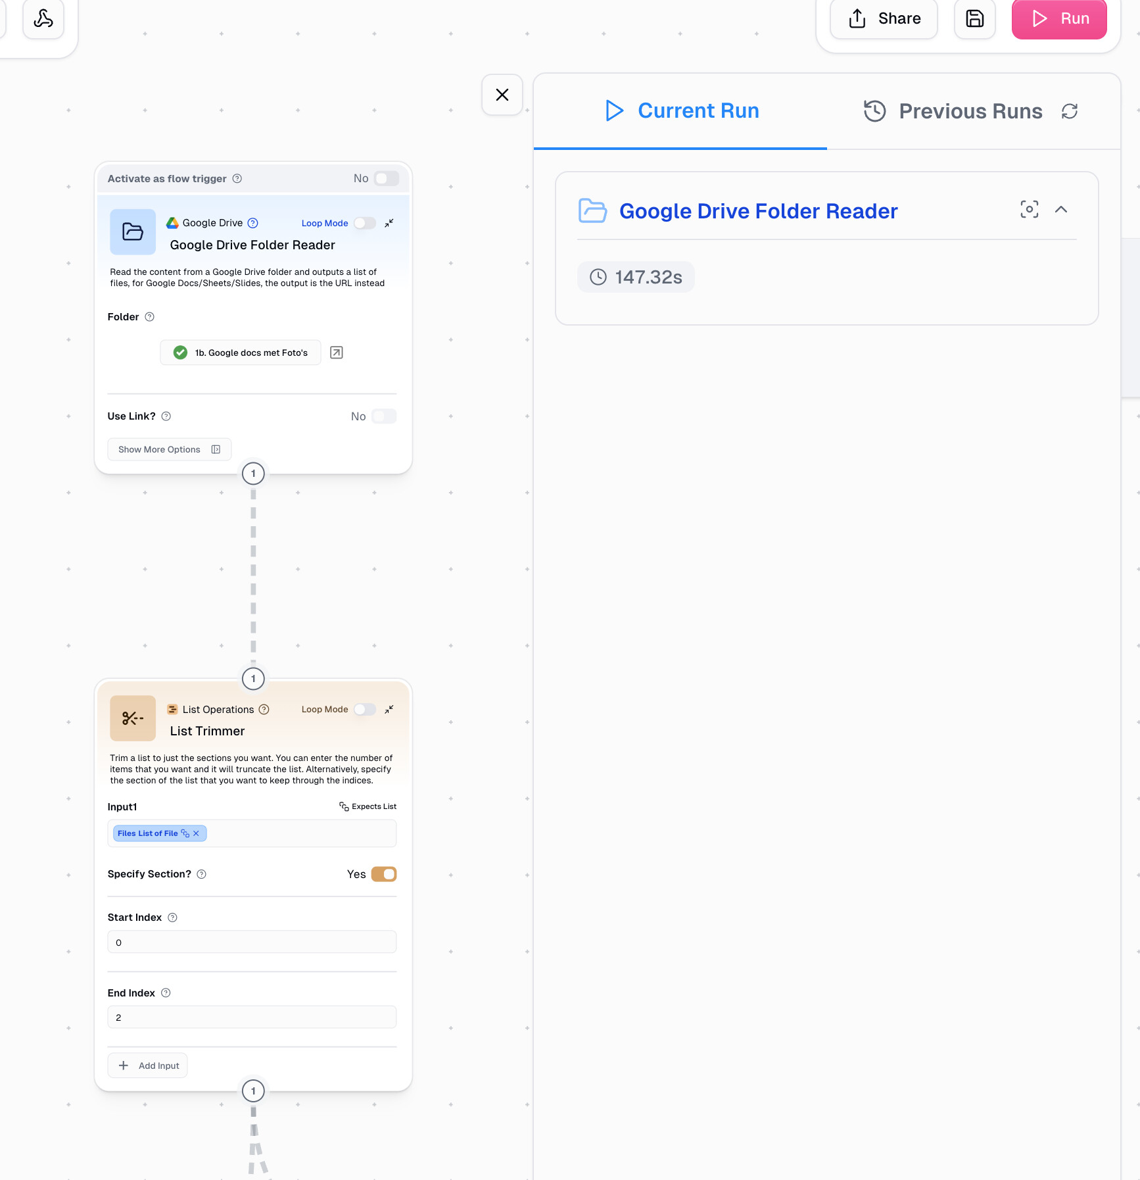Click the Expects List indicator
Image resolution: width=1140 pixels, height=1180 pixels.
368,806
